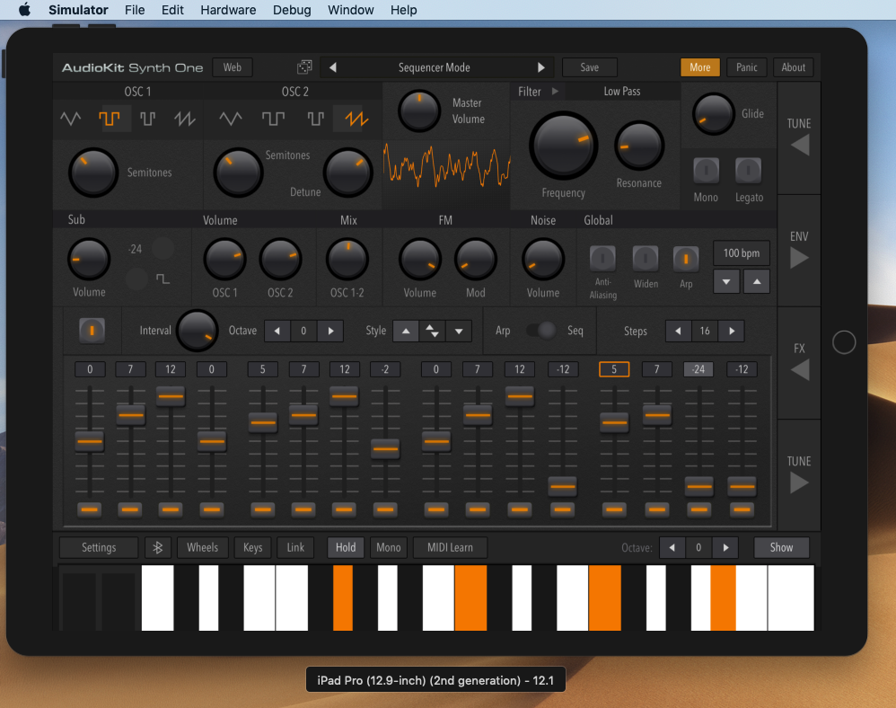Select OSC 2 triangle waveform icon
This screenshot has width=896, height=708.
[x=231, y=119]
